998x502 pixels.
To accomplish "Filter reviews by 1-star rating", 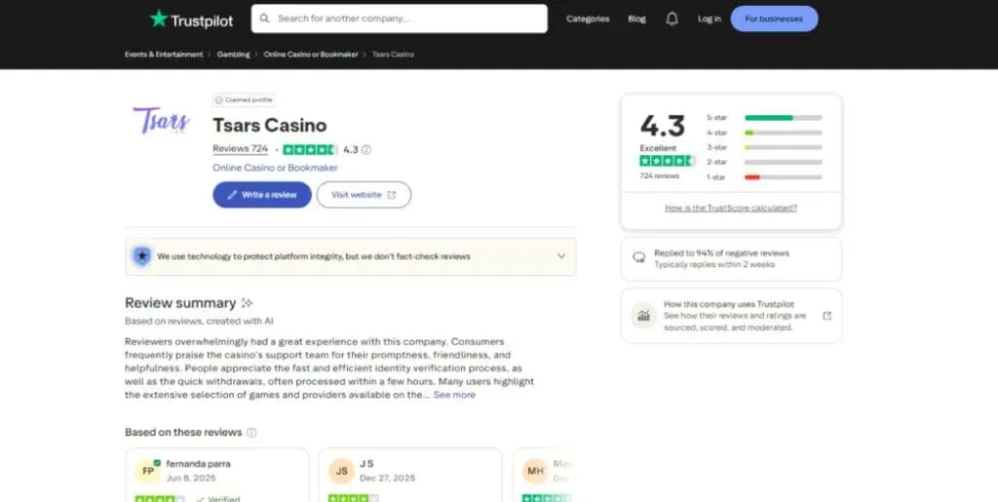I will [x=783, y=177].
